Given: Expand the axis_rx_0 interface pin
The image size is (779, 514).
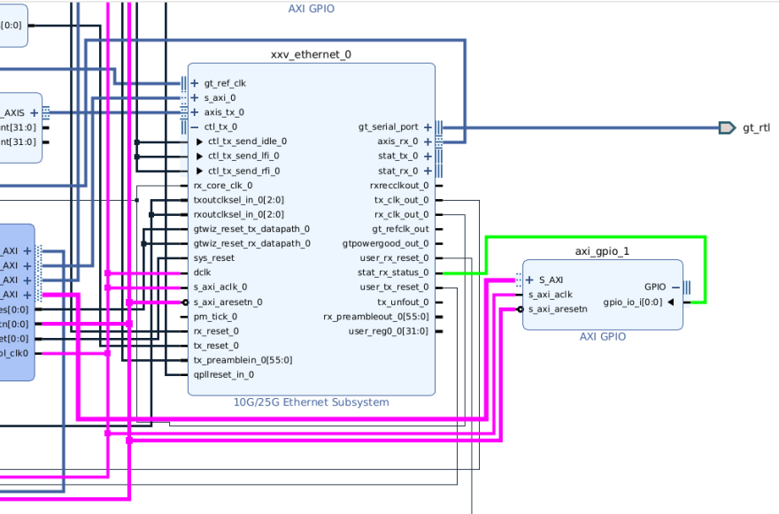Looking at the screenshot, I should [x=428, y=142].
